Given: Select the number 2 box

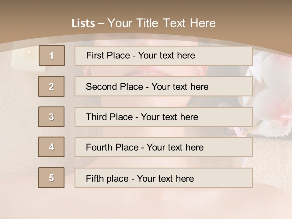Looking at the screenshot, I should click(x=51, y=86).
